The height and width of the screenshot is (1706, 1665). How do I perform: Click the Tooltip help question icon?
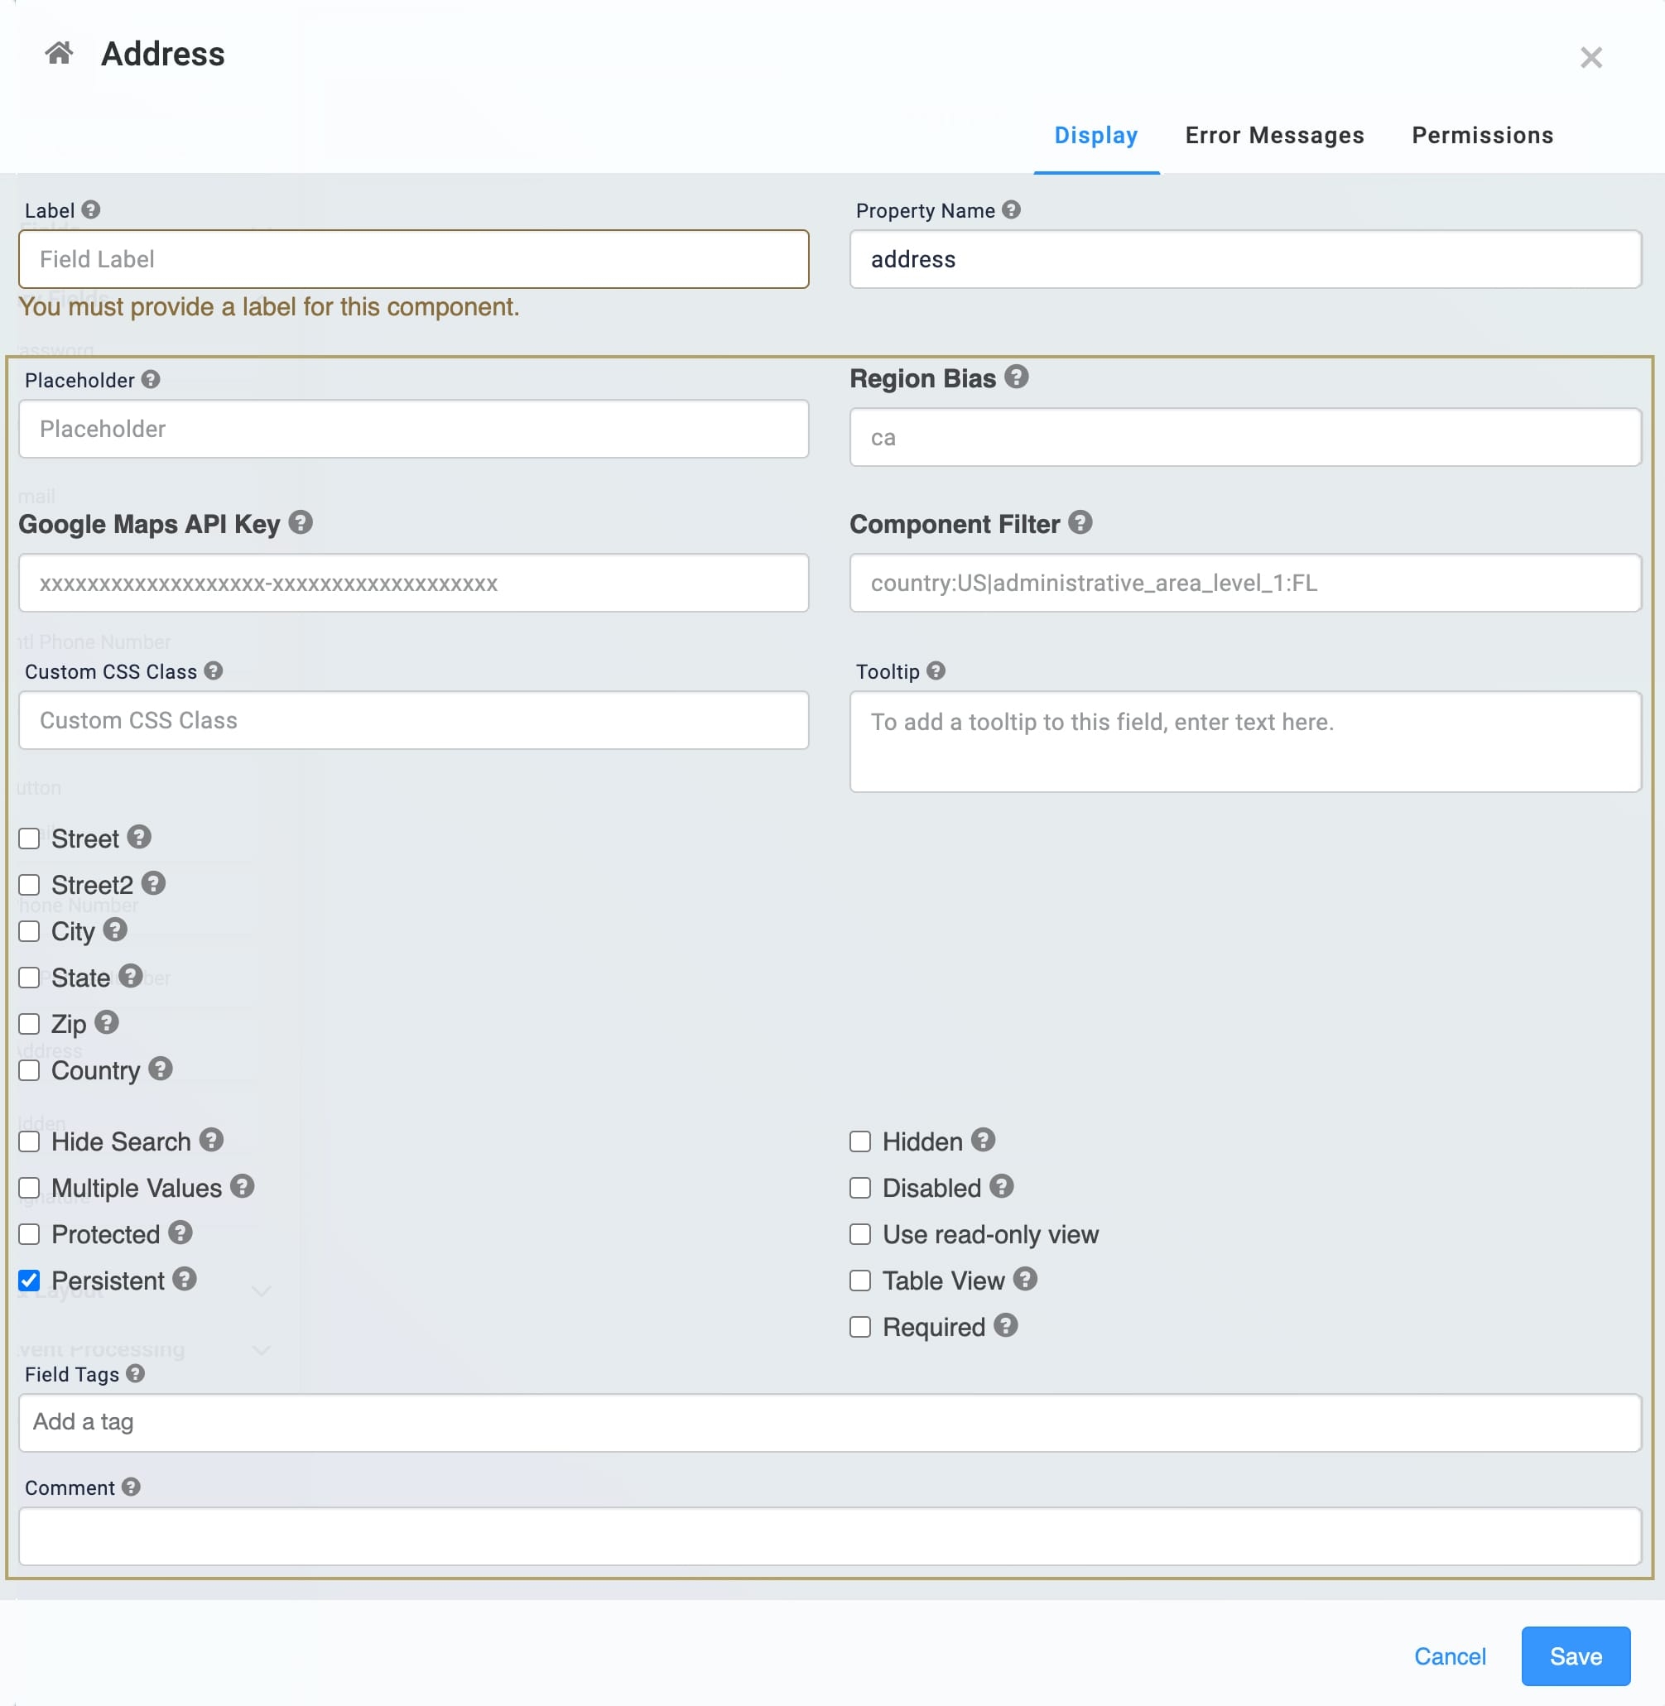click(x=936, y=670)
